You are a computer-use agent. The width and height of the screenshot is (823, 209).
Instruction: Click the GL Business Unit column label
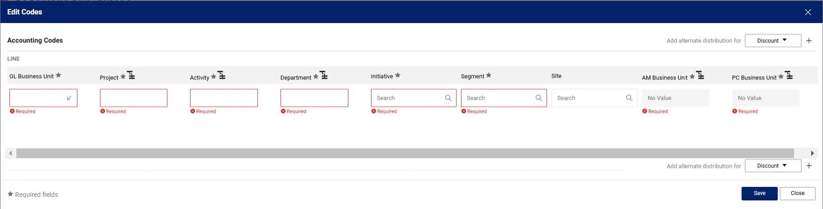pos(31,76)
